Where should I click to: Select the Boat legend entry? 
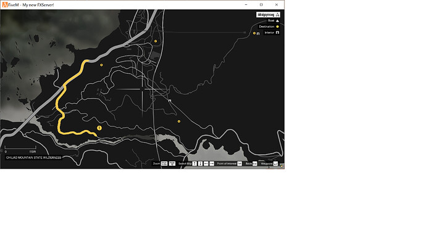tap(274, 20)
